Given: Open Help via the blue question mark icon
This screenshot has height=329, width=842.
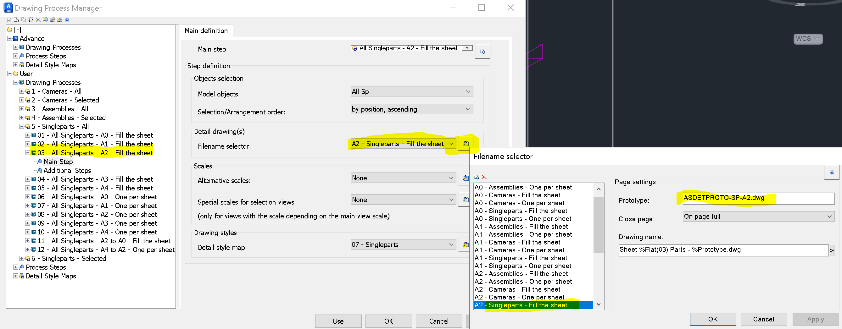Looking at the screenshot, I should pos(67,20).
